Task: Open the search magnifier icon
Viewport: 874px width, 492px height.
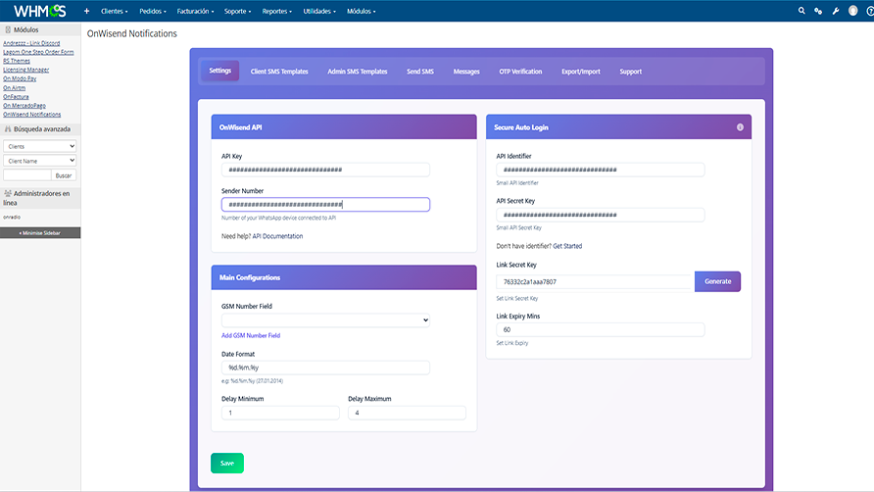Action: pos(801,11)
